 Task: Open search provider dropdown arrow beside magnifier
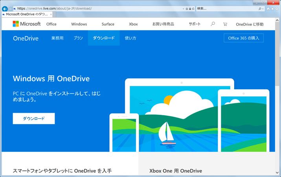click(263, 9)
